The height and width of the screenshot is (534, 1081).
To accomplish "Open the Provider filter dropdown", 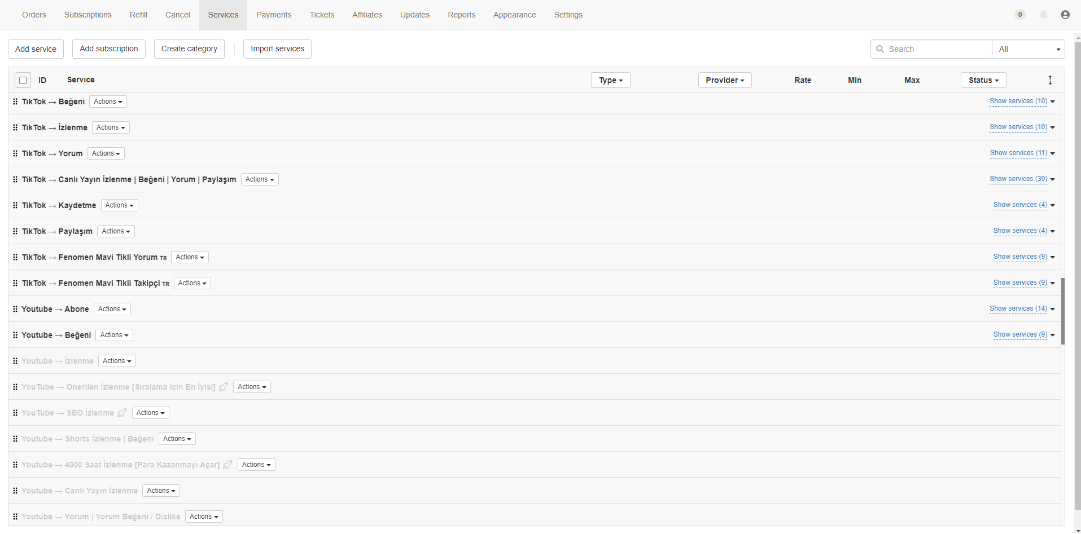I will (725, 80).
